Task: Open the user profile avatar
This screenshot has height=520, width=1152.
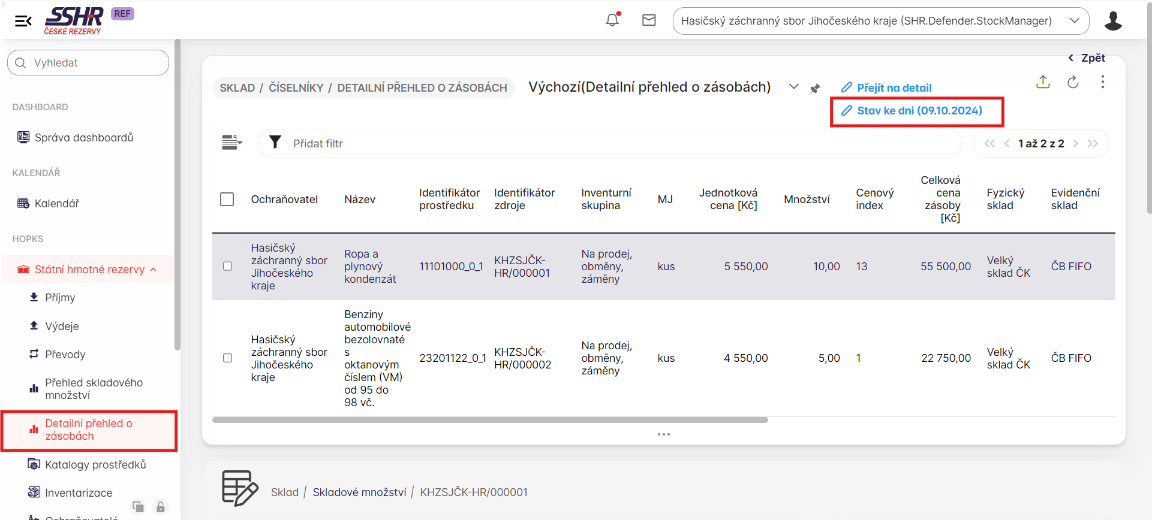Action: click(1113, 21)
